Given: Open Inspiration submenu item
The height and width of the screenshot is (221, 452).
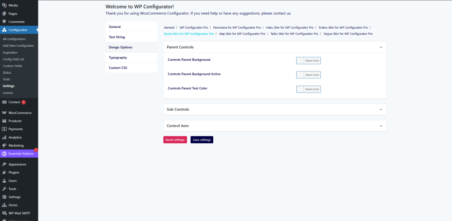Looking at the screenshot, I should tap(10, 52).
